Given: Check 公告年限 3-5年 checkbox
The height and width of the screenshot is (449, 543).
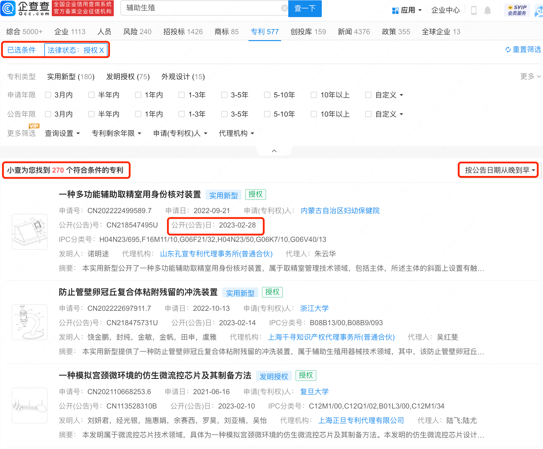Looking at the screenshot, I should tap(224, 114).
